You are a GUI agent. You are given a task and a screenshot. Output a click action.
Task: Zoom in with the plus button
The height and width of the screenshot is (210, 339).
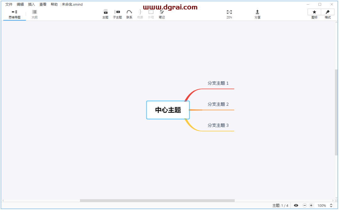311,206
